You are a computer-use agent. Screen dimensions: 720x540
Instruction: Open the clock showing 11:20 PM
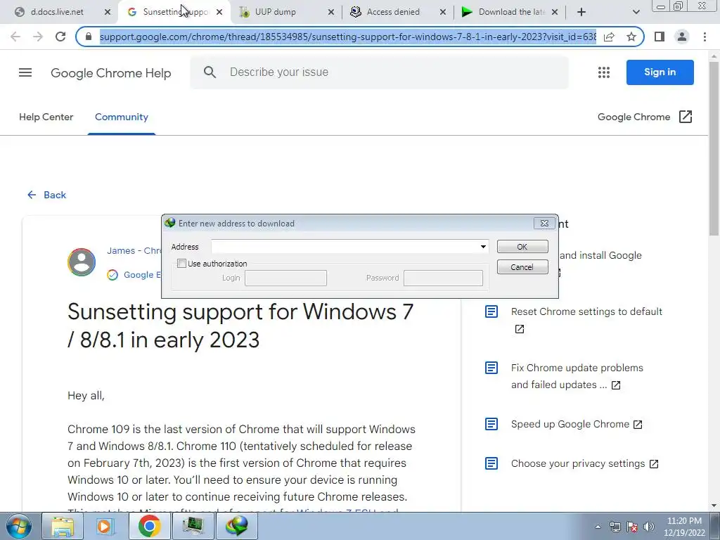coord(684,527)
